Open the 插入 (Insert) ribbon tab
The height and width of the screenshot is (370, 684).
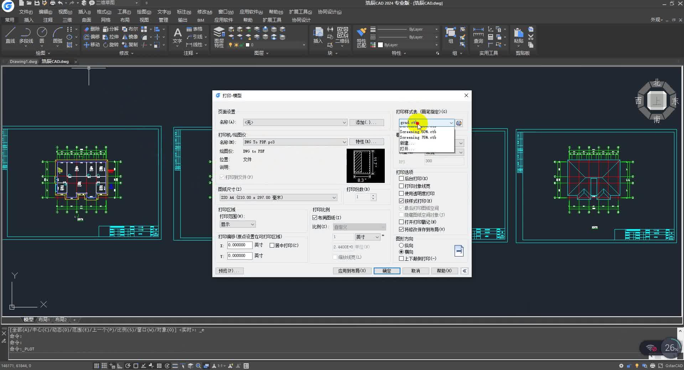[28, 20]
